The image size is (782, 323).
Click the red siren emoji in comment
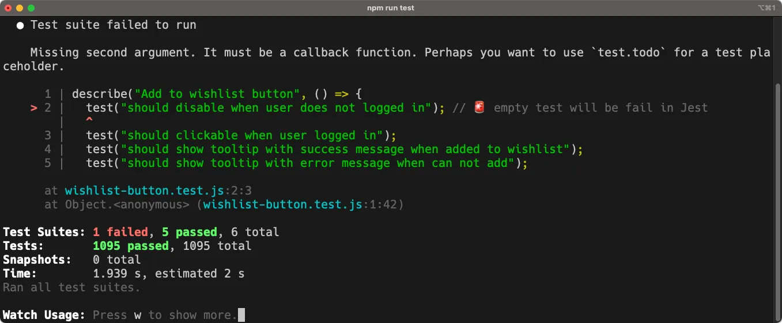pyautogui.click(x=479, y=108)
